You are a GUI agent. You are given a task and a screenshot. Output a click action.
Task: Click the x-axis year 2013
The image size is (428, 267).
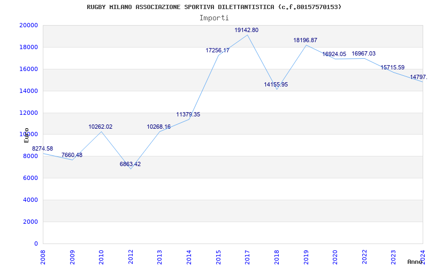tap(159, 257)
